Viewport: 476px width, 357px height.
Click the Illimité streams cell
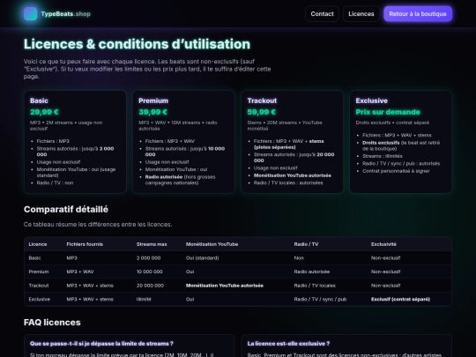tap(144, 300)
